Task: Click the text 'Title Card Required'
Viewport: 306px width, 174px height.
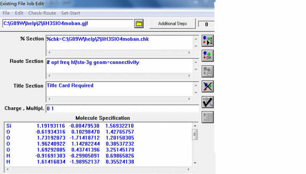Action: pos(70,85)
